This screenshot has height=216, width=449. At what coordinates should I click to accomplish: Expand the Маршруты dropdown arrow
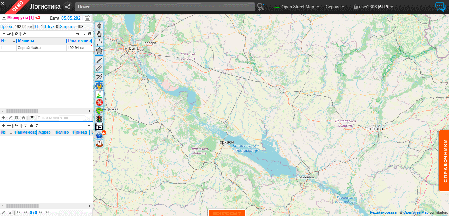click(x=4, y=18)
